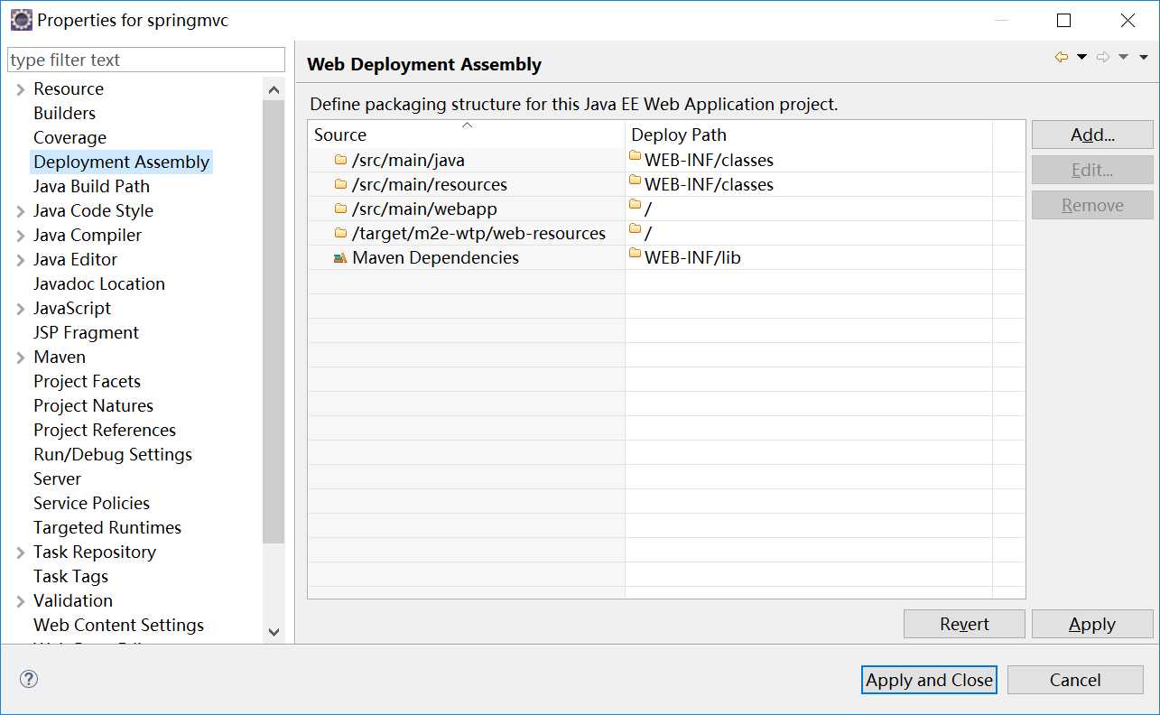Image resolution: width=1160 pixels, height=715 pixels.
Task: Click folder icon of /src/main/webapp source
Action: pos(340,209)
